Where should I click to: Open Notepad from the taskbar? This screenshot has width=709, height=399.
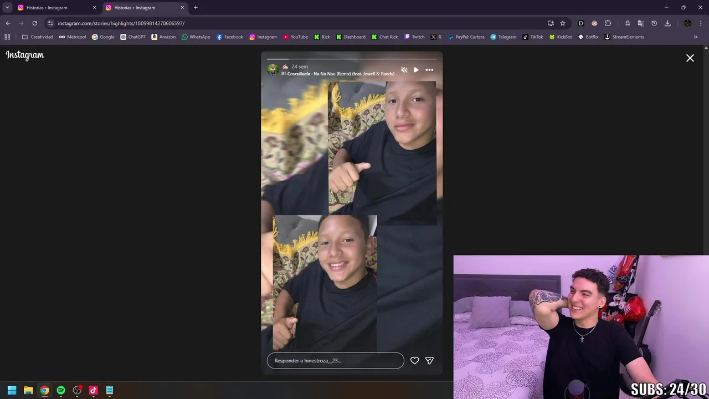(x=110, y=390)
